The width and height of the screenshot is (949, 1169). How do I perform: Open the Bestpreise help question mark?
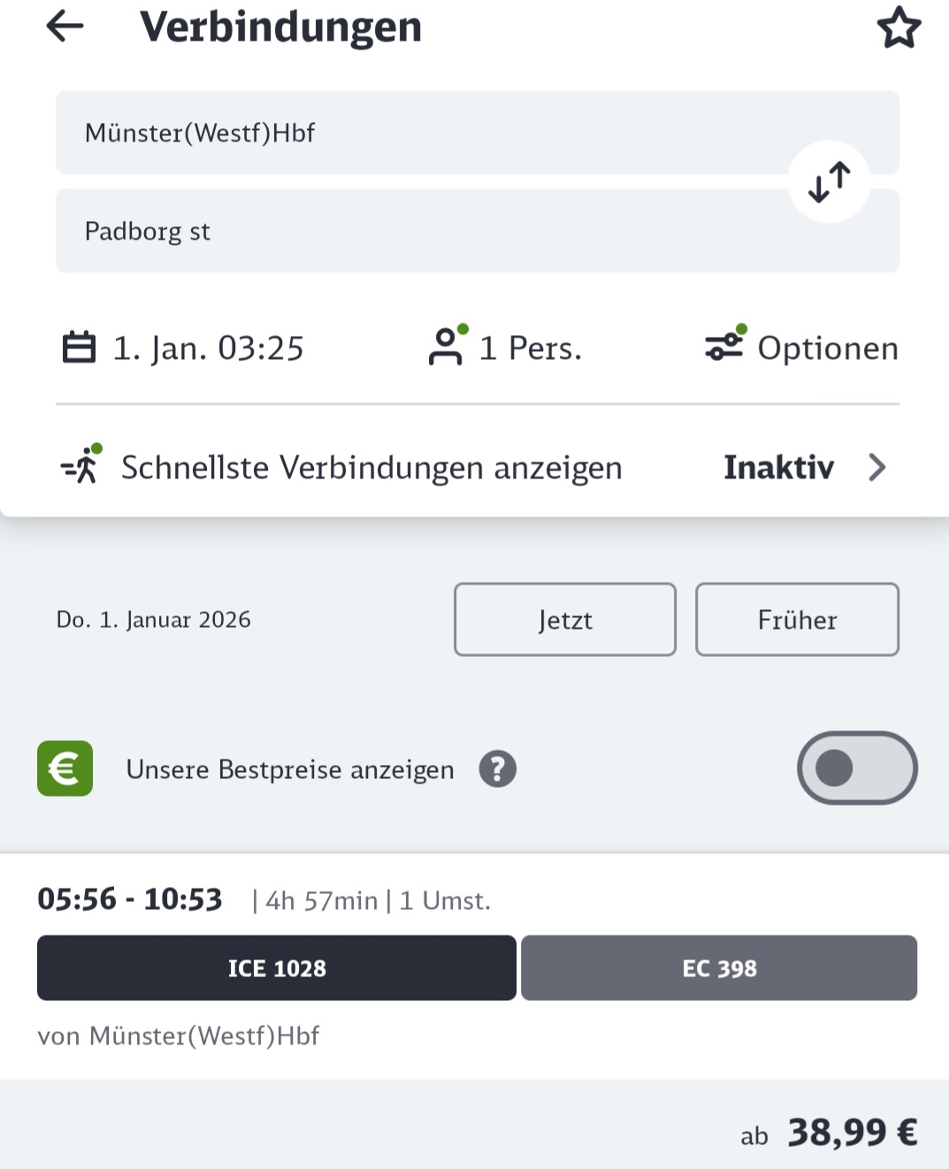[x=498, y=769]
